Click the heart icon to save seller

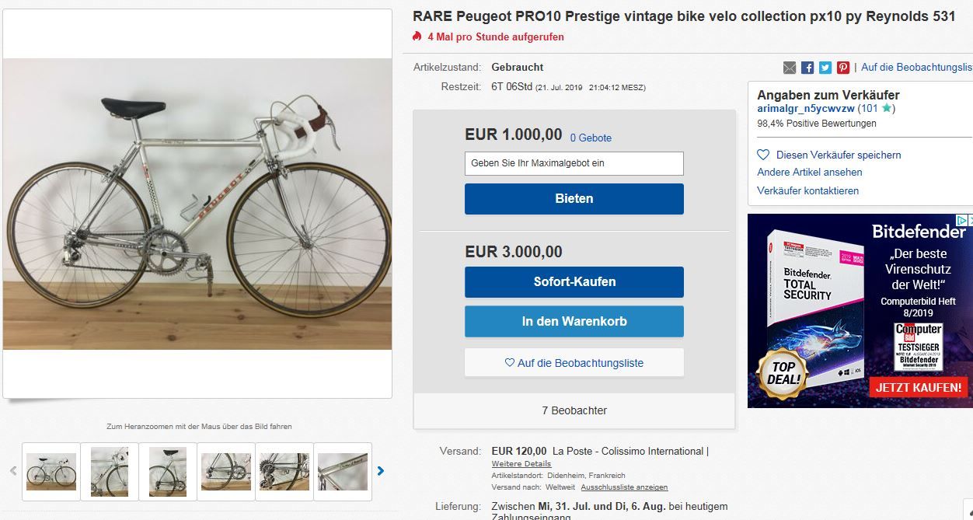click(x=763, y=155)
